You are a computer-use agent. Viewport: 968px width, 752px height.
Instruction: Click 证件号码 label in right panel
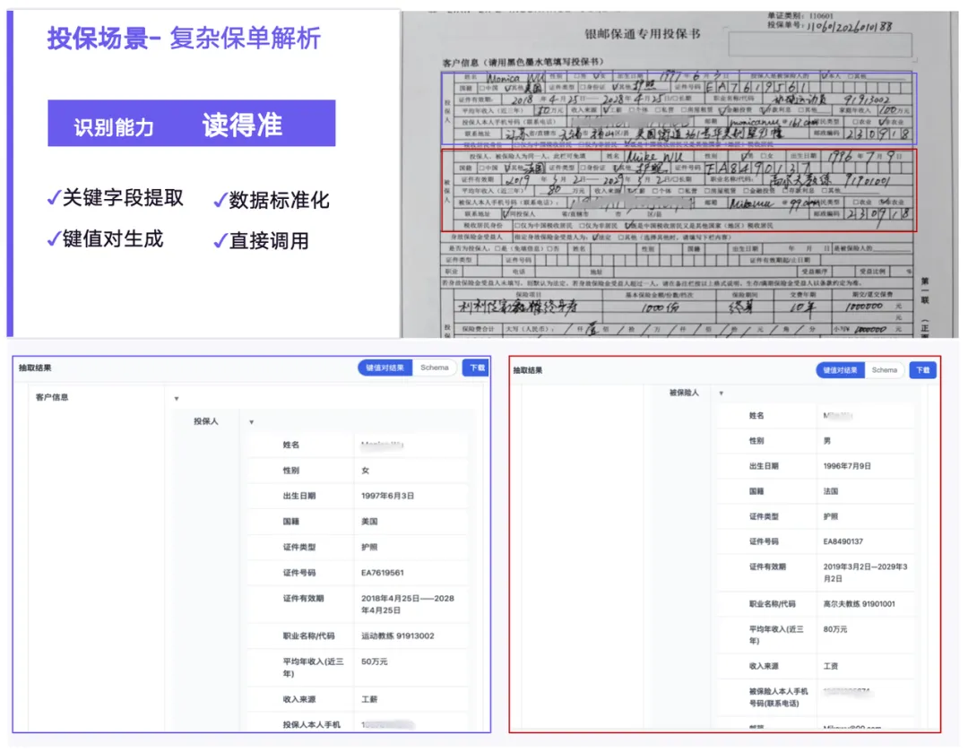[764, 541]
